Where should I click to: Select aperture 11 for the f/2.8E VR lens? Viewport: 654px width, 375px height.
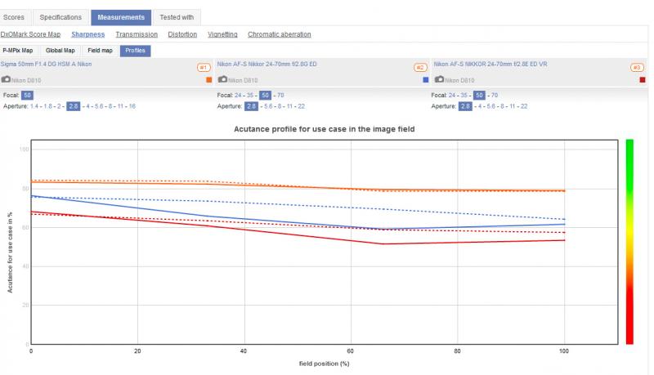[x=513, y=106]
